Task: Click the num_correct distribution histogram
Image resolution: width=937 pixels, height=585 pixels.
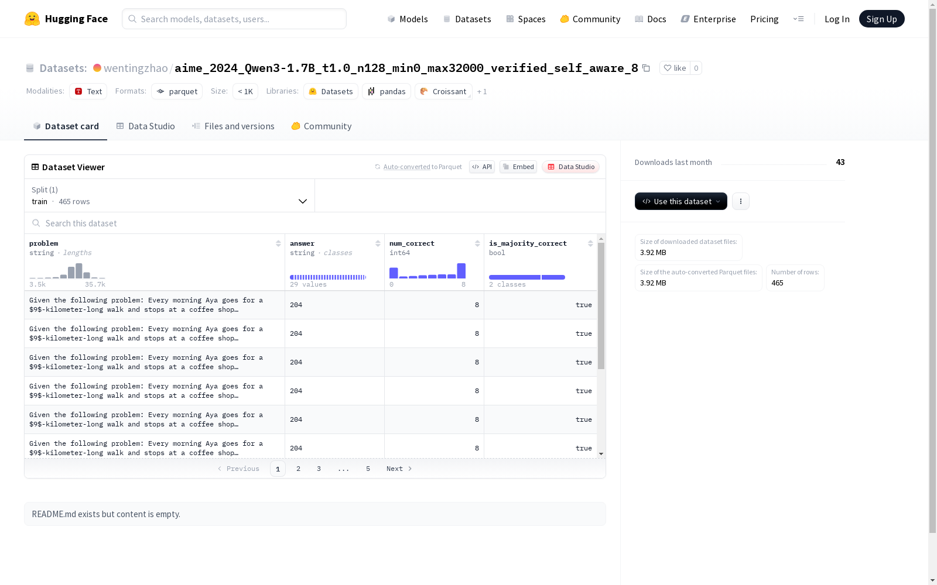Action: (x=428, y=270)
